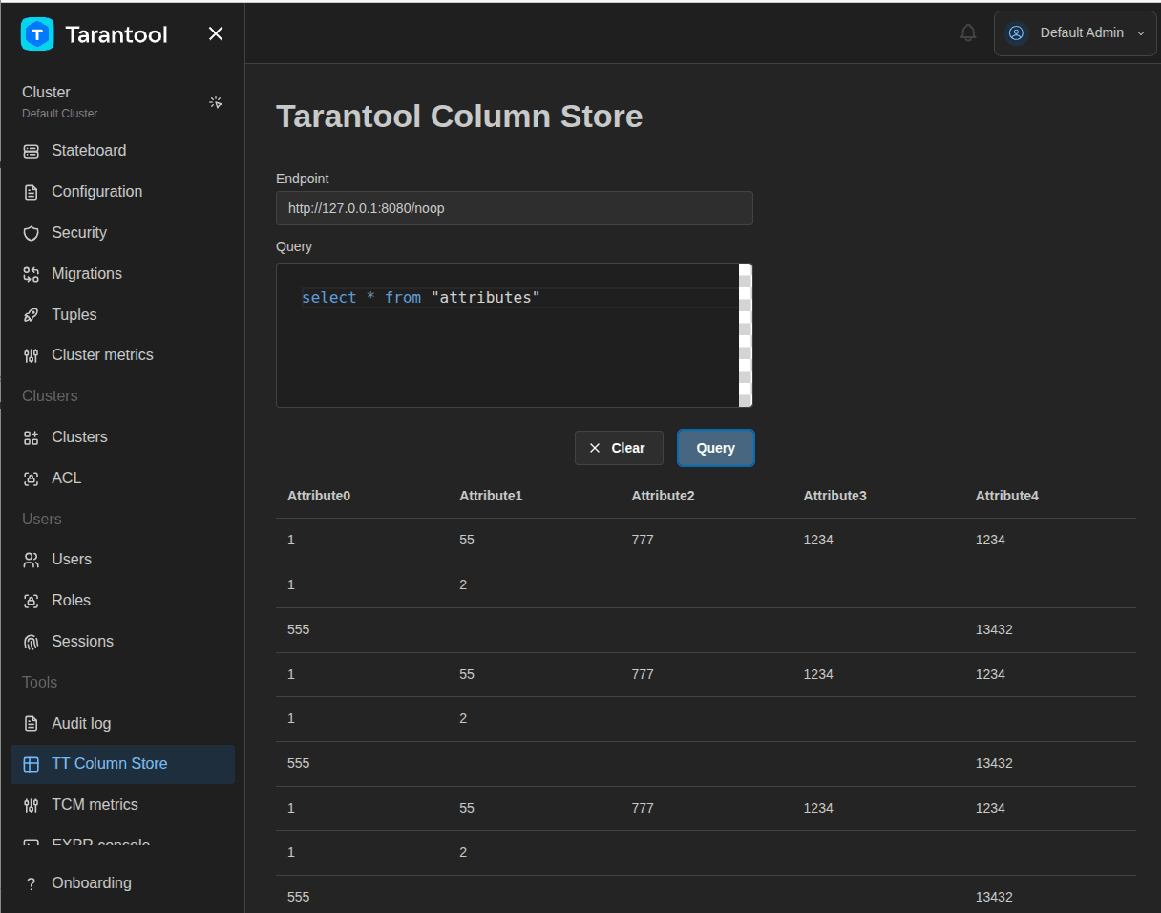Image resolution: width=1161 pixels, height=913 pixels.
Task: Open Security menu item
Action: (122, 233)
